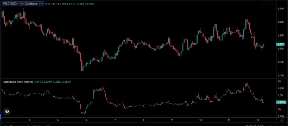The width and height of the screenshot is (288, 126).
Task: Click date 7 on time axis
Action: [x=115, y=120]
